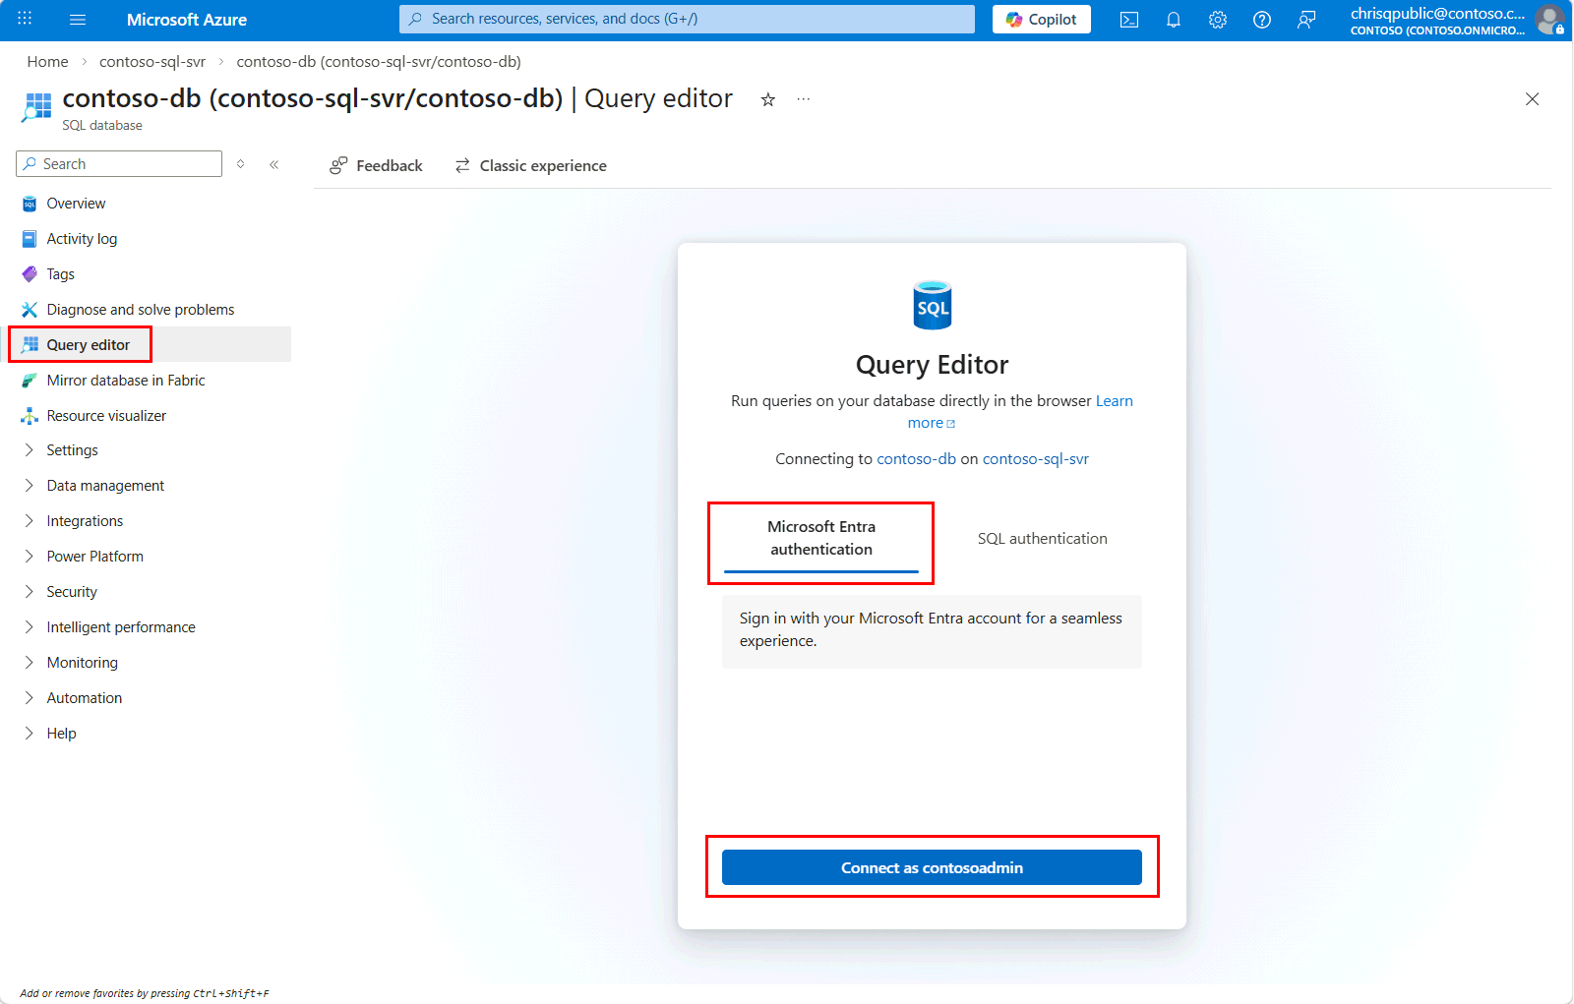Click the large SQL Query Editor logo
Image resolution: width=1574 pixels, height=1004 pixels.
pyautogui.click(x=932, y=305)
